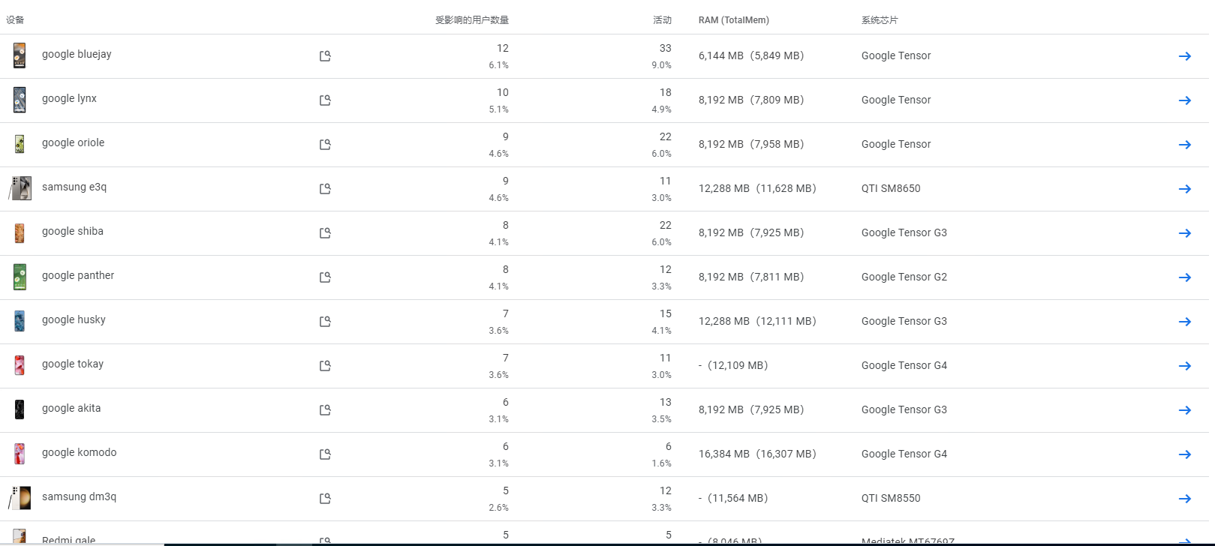
Task: Open details arrow for google bluejay
Action: click(x=1184, y=56)
